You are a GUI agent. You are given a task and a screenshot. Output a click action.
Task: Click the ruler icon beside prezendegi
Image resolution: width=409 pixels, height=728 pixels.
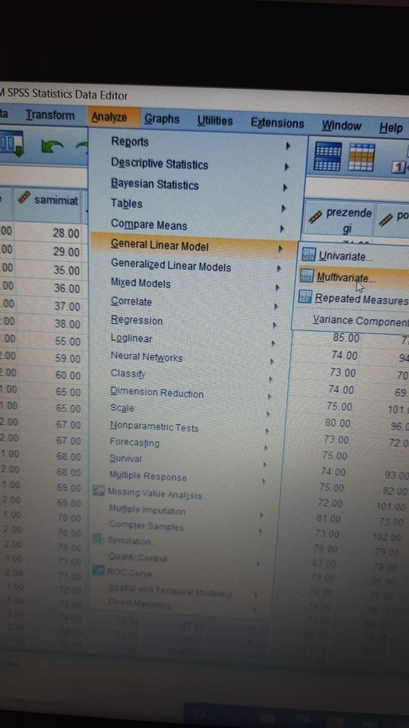[x=315, y=216]
